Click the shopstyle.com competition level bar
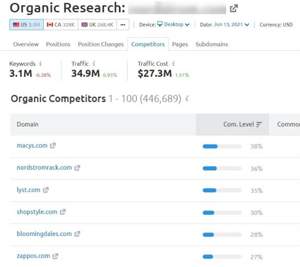The height and width of the screenshot is (267, 300). click(x=222, y=213)
